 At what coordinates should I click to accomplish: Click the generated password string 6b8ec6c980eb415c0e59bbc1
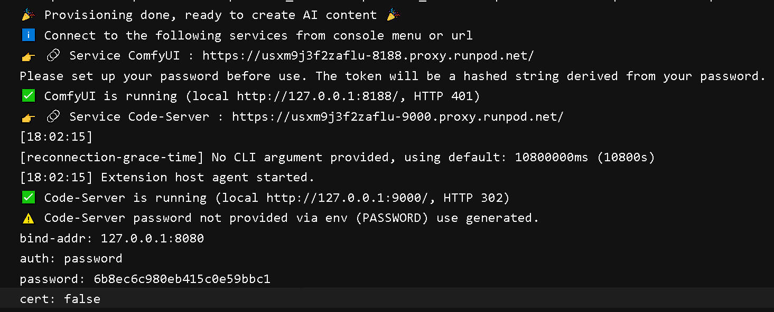pos(182,279)
